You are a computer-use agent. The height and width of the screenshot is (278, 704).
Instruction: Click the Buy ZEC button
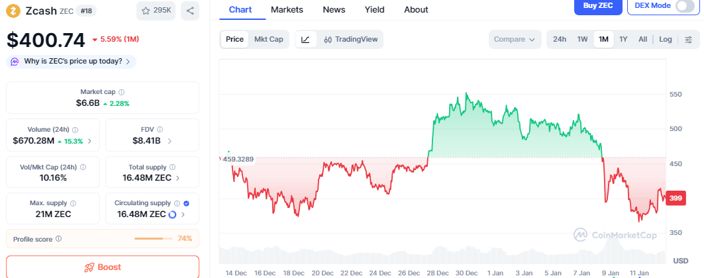click(x=597, y=6)
